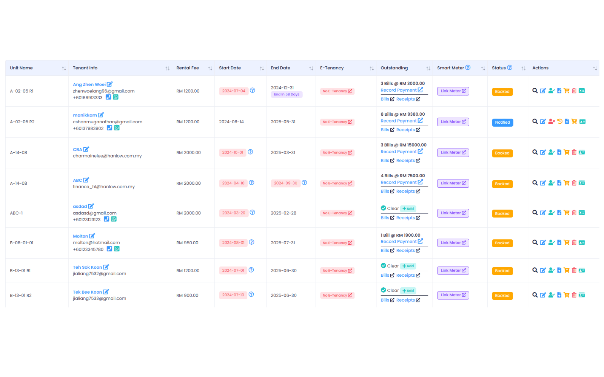Click the help icon beside Smart Meter header
This screenshot has width=604, height=377.
click(468, 68)
